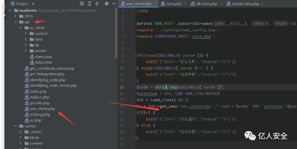Click the core.php link on line 5

(x=202, y=36)
